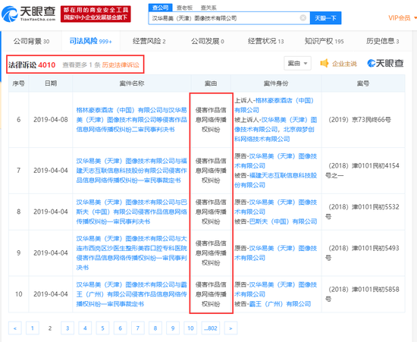Viewport: 417px width, 342px height.
Task: Open the 知识产权 195 tab
Action: [324, 41]
